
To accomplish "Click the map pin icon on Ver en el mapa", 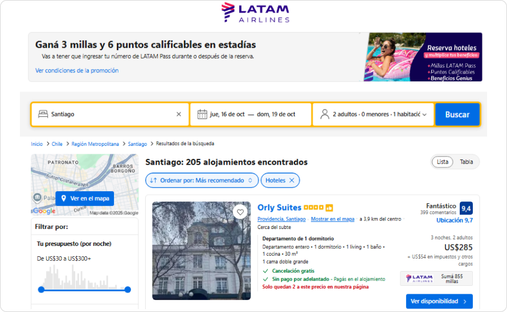I will (64, 199).
